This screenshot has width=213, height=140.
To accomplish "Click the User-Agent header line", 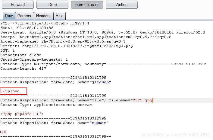I will (x=102, y=32).
